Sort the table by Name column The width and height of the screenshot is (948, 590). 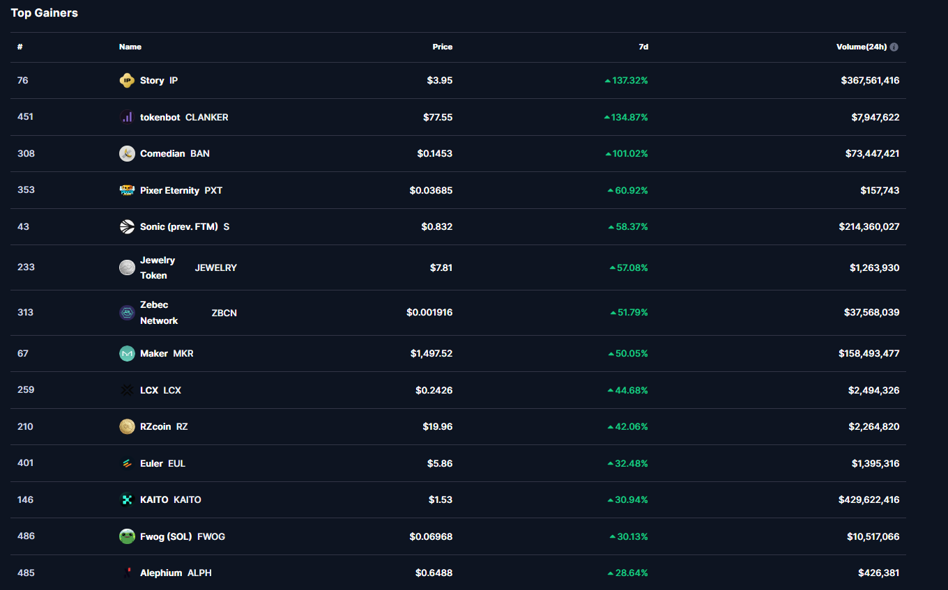pyautogui.click(x=130, y=47)
